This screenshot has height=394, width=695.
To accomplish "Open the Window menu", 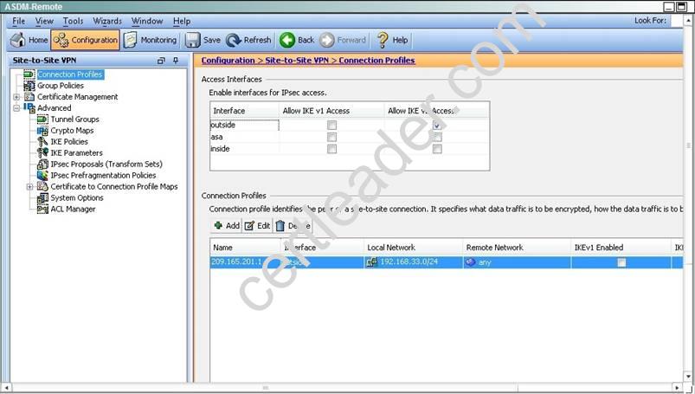I will [147, 21].
